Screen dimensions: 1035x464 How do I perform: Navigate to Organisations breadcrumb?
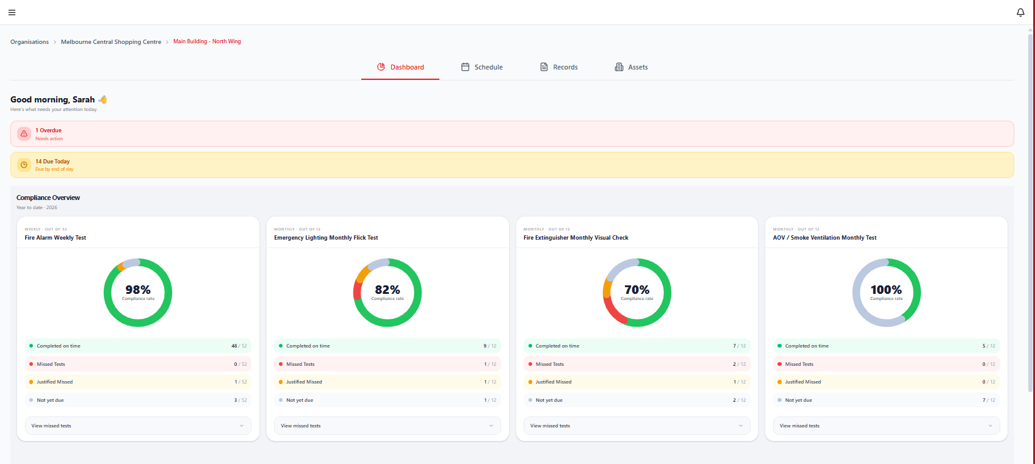point(29,42)
